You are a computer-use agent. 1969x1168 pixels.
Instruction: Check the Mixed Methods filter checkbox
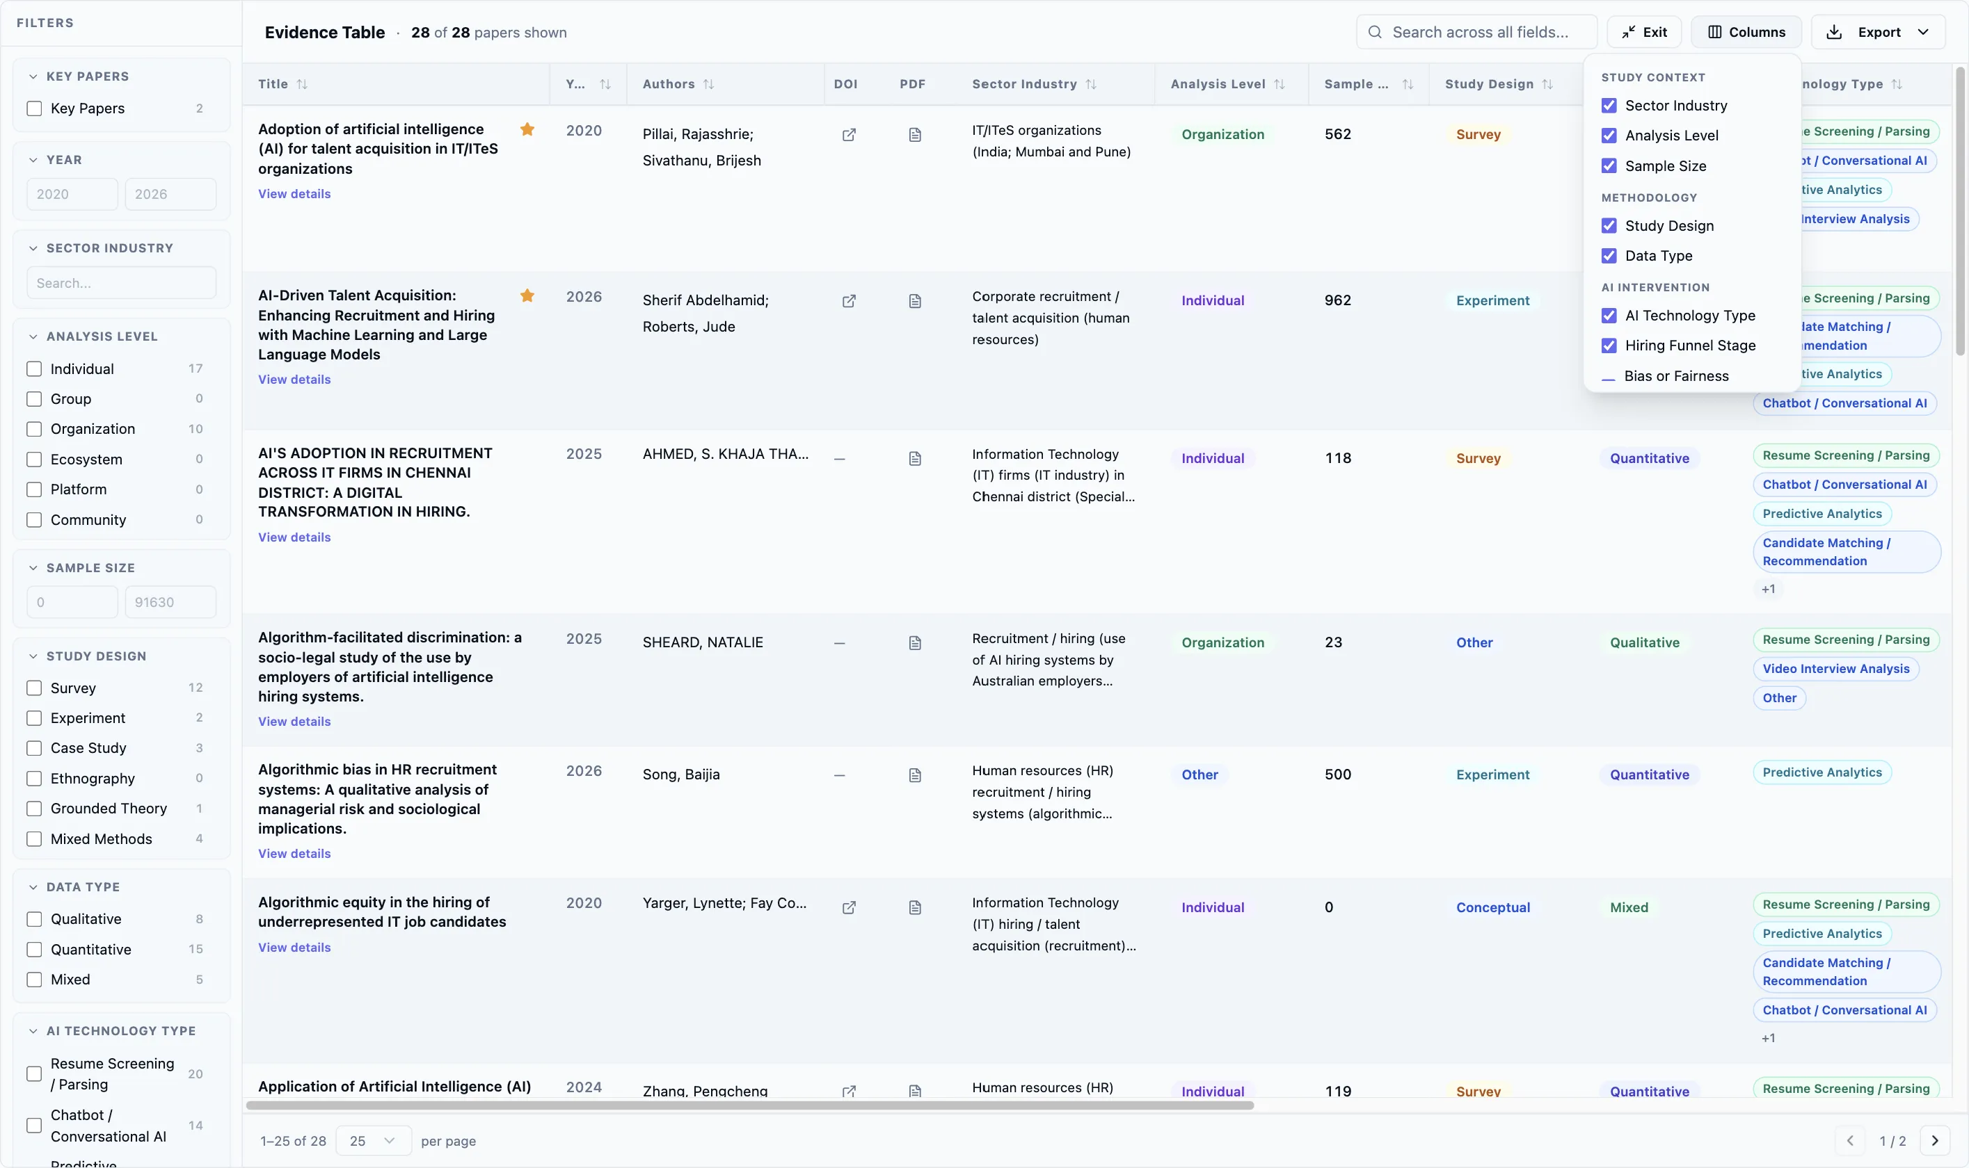click(35, 839)
